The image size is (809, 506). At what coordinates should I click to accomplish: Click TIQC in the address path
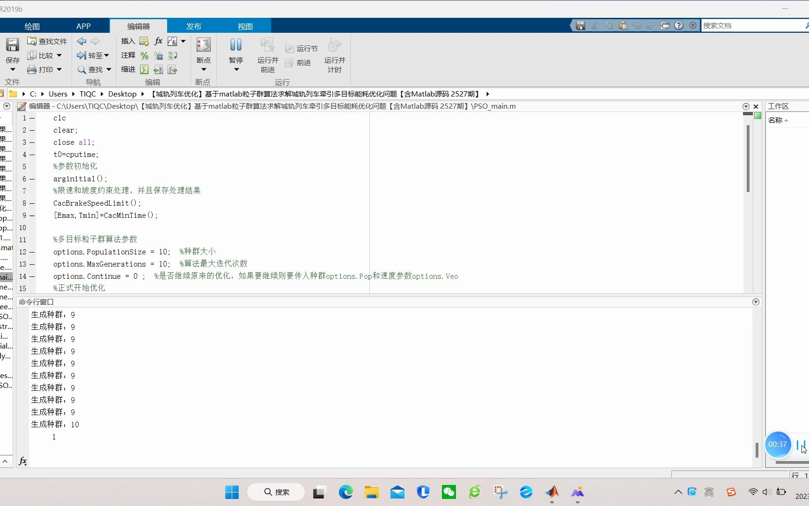pyautogui.click(x=88, y=94)
